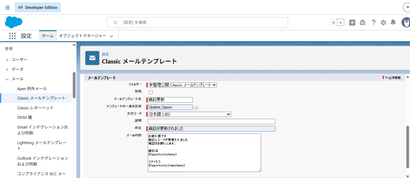The height and width of the screenshot is (178, 410).
Task: Open the オブジェクトマネージャー tab
Action: point(82,36)
